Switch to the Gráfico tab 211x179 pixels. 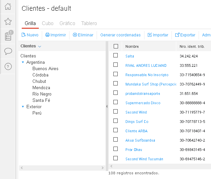click(x=67, y=23)
